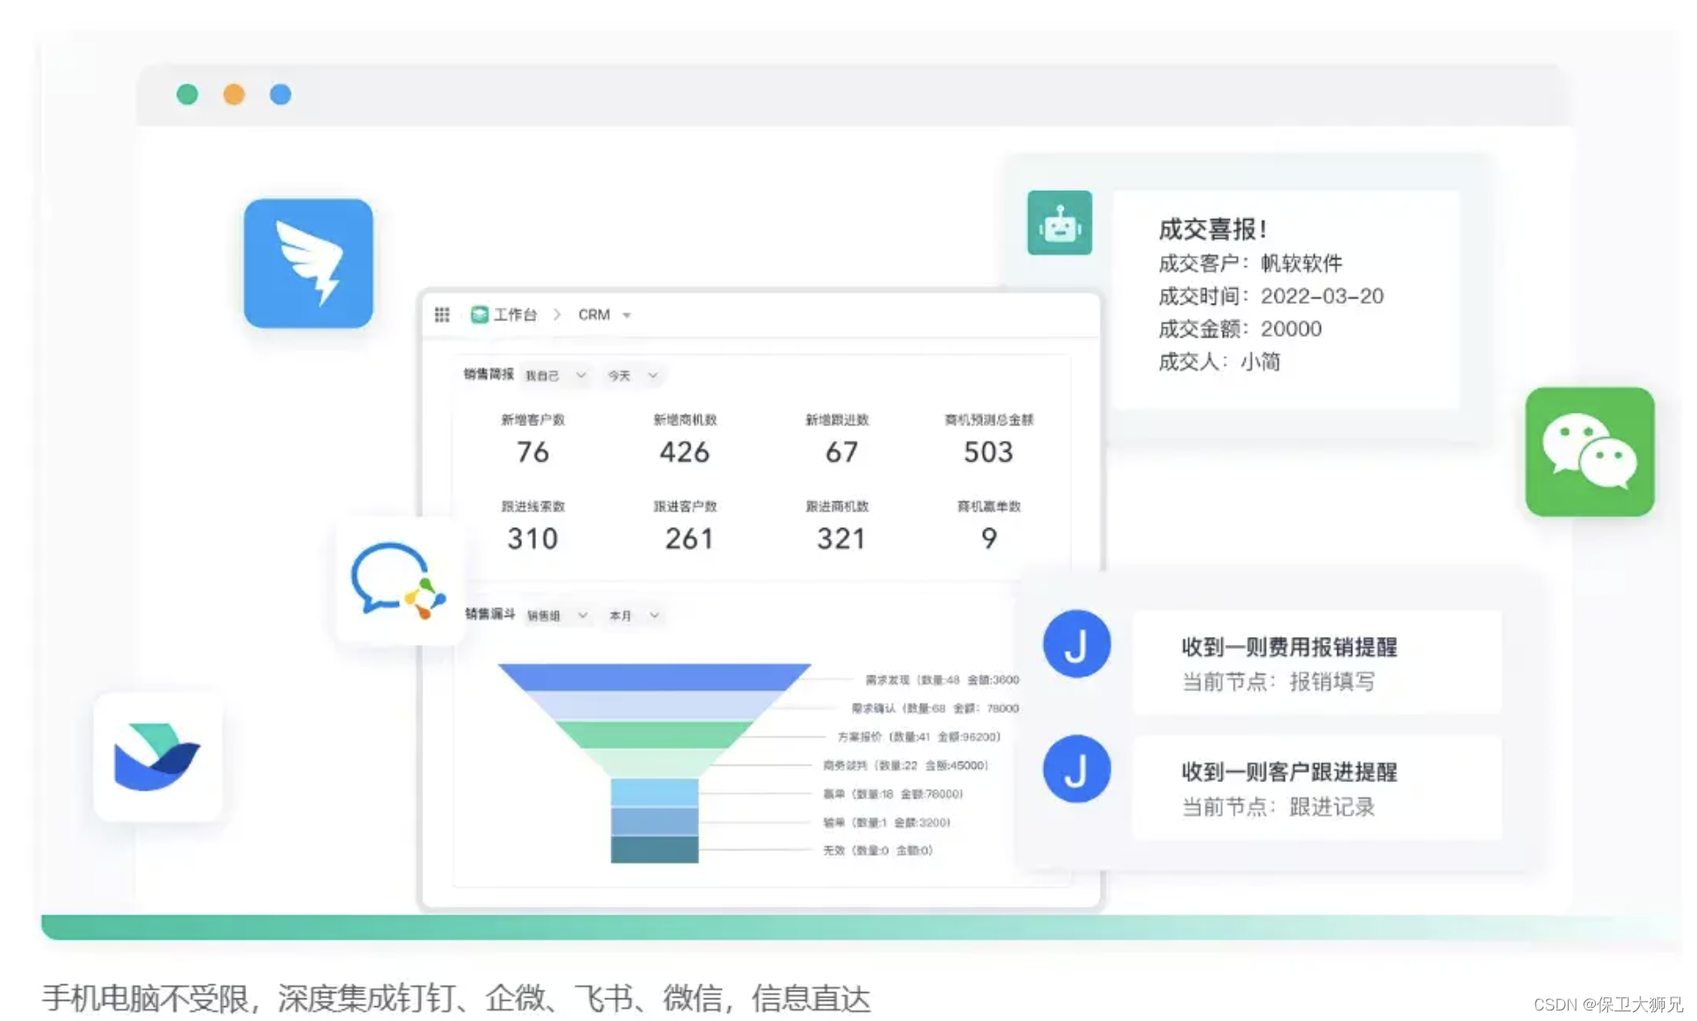Click the J avatar beside 费用报销提醒
The height and width of the screenshot is (1021, 1697).
pyautogui.click(x=1076, y=644)
